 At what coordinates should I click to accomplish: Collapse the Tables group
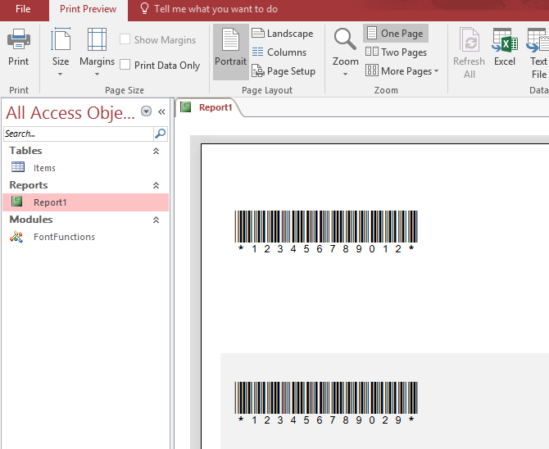(157, 151)
